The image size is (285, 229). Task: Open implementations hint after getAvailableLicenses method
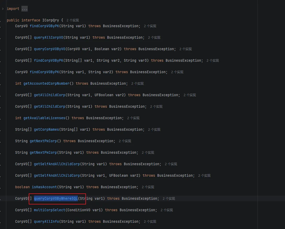point(133,118)
